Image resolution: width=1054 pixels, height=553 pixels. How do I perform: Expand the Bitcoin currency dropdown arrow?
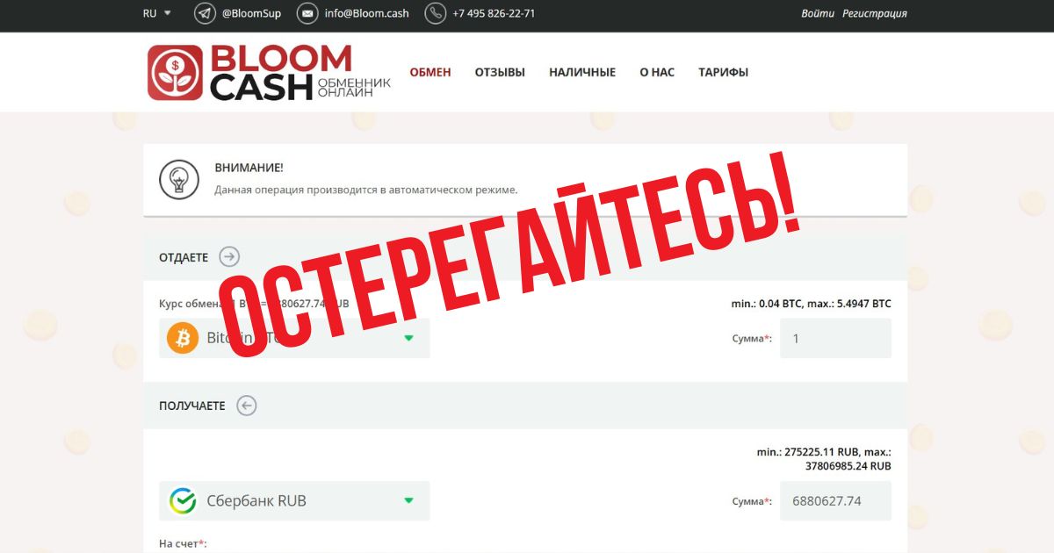click(408, 338)
